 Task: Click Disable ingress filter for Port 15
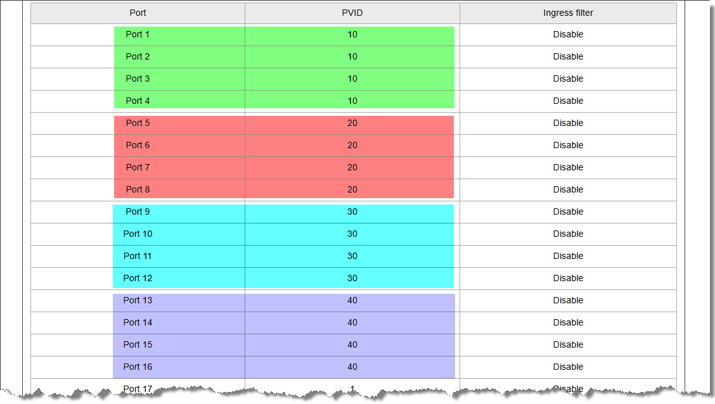(568, 344)
